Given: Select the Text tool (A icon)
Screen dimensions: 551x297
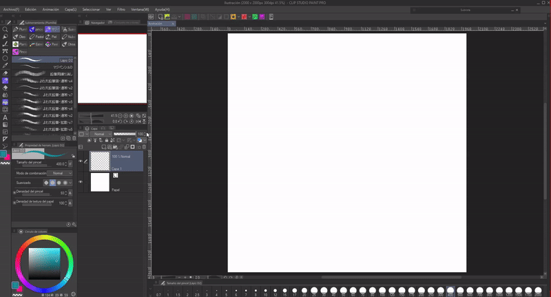Looking at the screenshot, I should (5, 117).
